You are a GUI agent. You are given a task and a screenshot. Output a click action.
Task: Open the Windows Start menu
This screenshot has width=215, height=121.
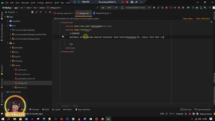click(3, 119)
